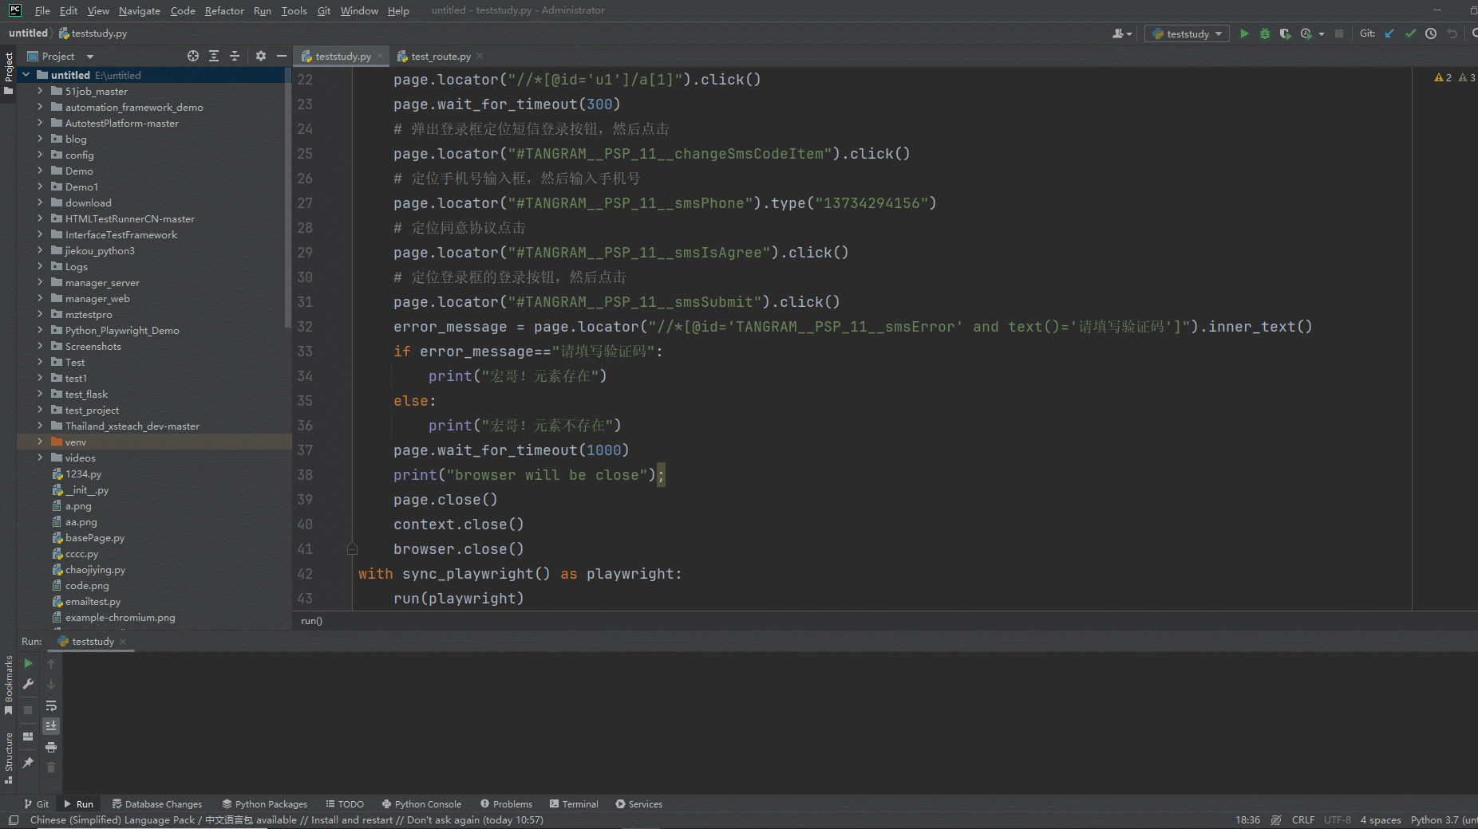Click the Git commit checkmark icon
Screen dimensions: 1478x829
(x=1410, y=33)
